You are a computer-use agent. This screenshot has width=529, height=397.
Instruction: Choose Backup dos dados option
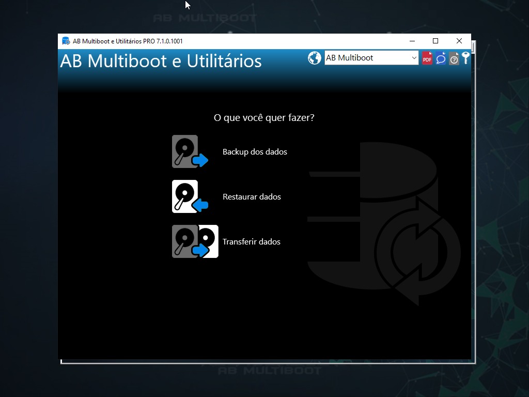(255, 152)
